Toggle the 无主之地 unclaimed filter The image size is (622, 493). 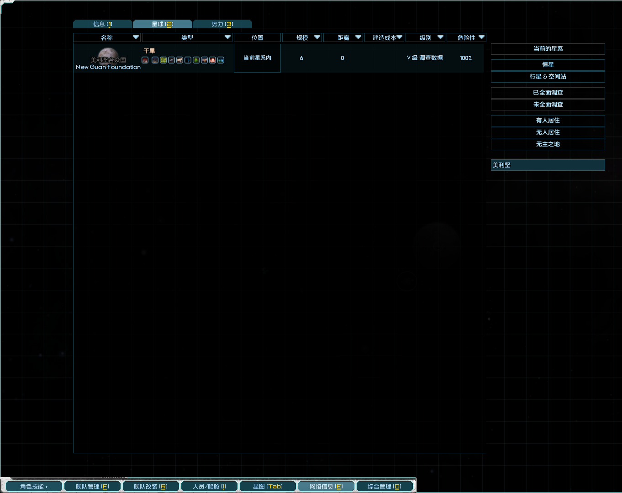click(548, 144)
